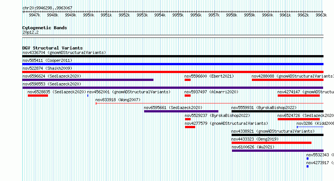Select the black bar under nsv4338921
The width and height of the screenshot is (334, 181).
278,135
